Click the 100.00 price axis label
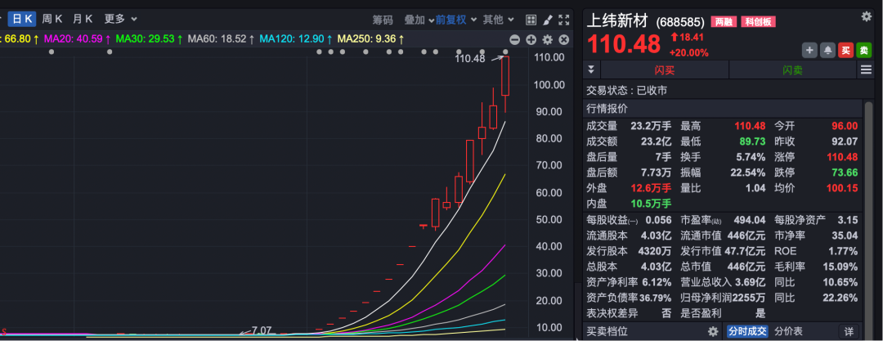883x341 pixels. pyautogui.click(x=549, y=84)
